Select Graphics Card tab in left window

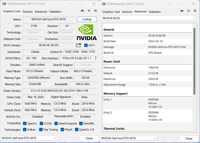12,11
